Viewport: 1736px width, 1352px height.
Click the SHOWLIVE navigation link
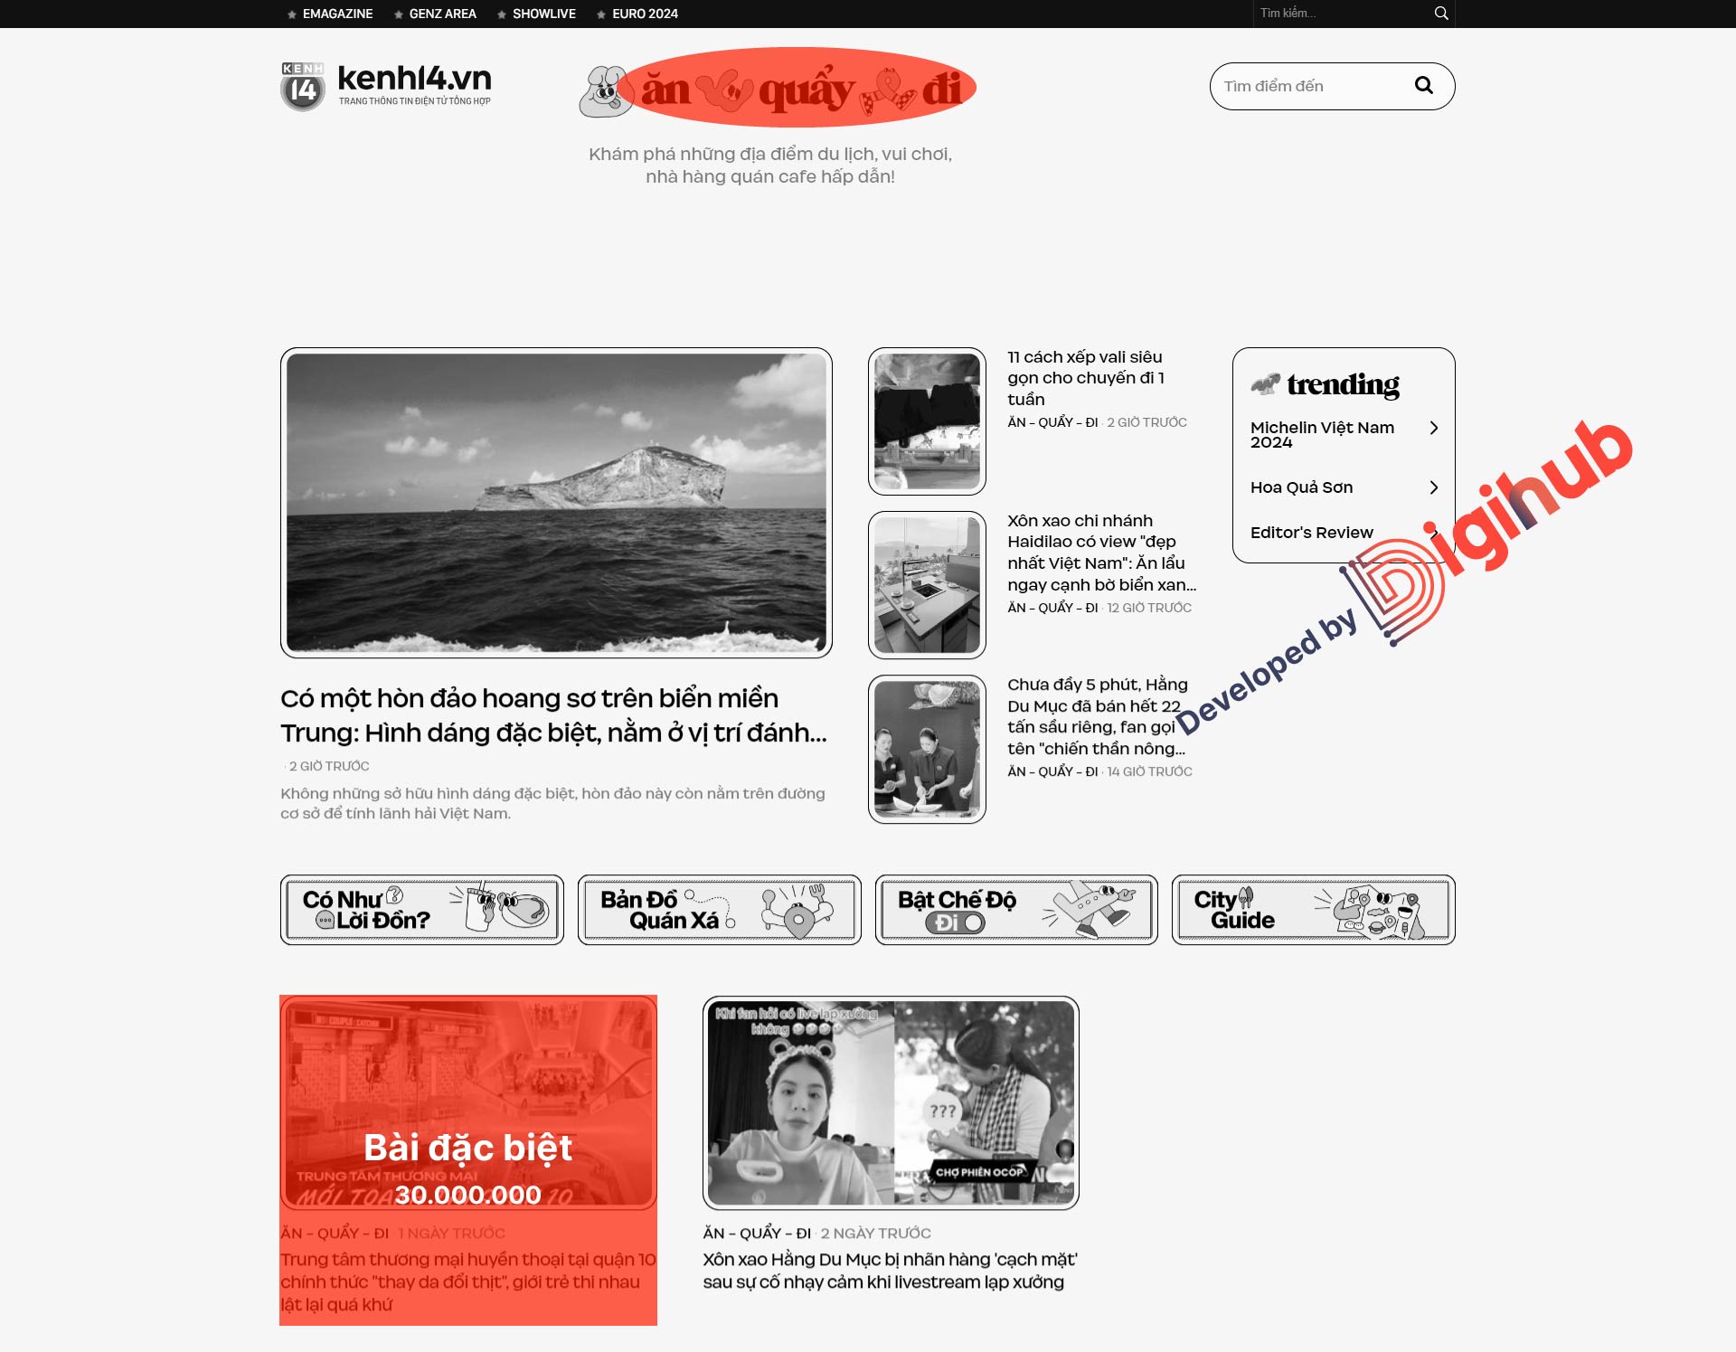(x=551, y=14)
